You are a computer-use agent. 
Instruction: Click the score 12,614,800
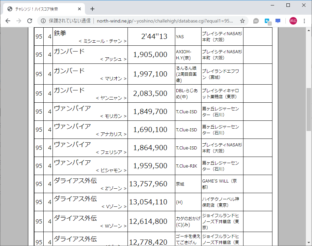pyautogui.click(x=148, y=221)
